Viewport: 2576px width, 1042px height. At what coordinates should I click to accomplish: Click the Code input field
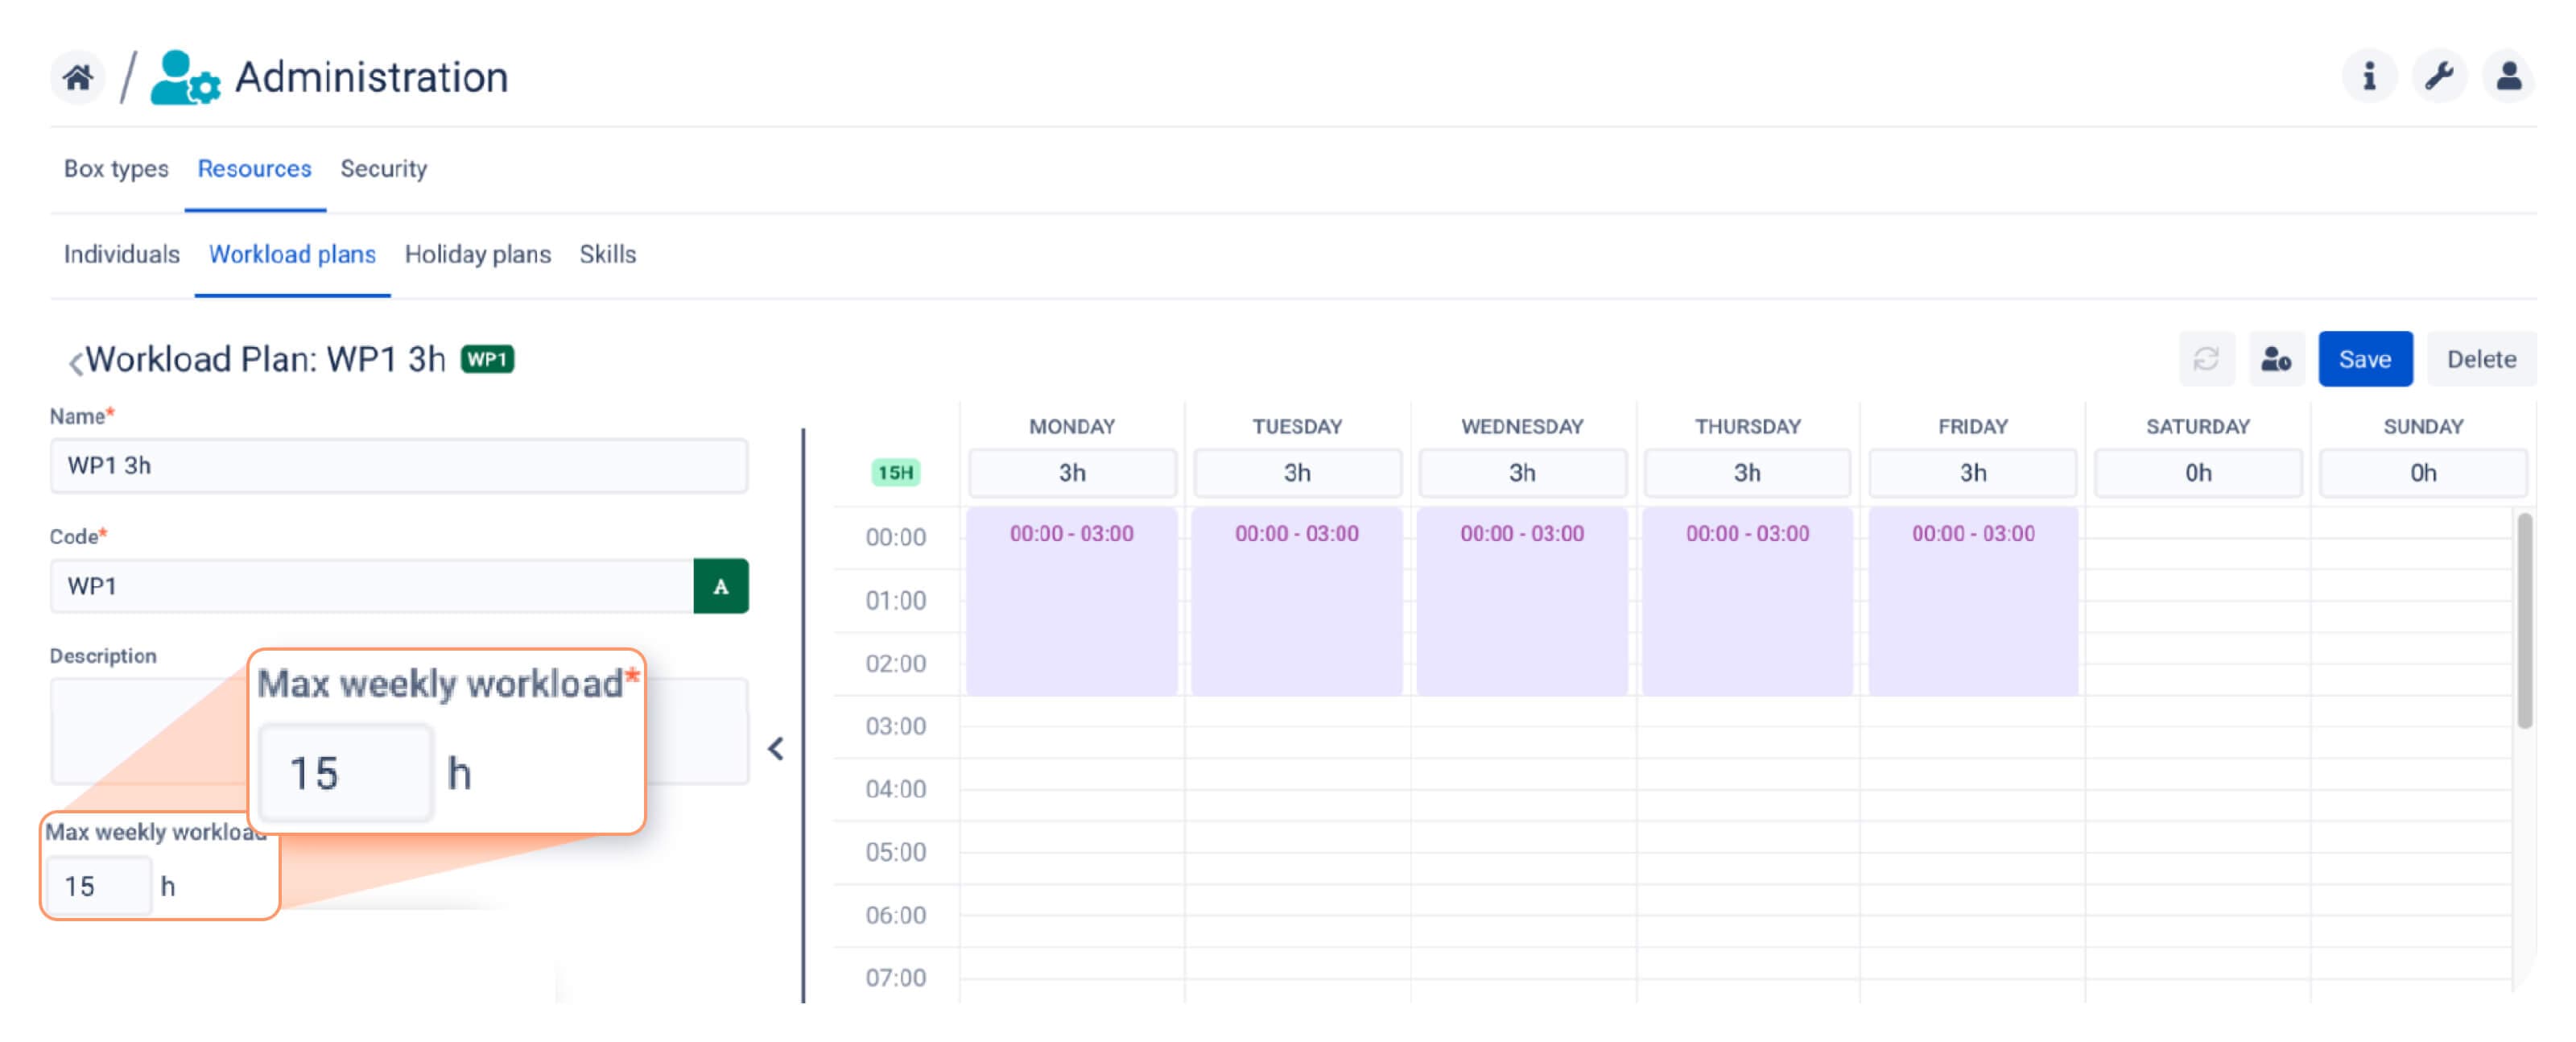coord(372,586)
